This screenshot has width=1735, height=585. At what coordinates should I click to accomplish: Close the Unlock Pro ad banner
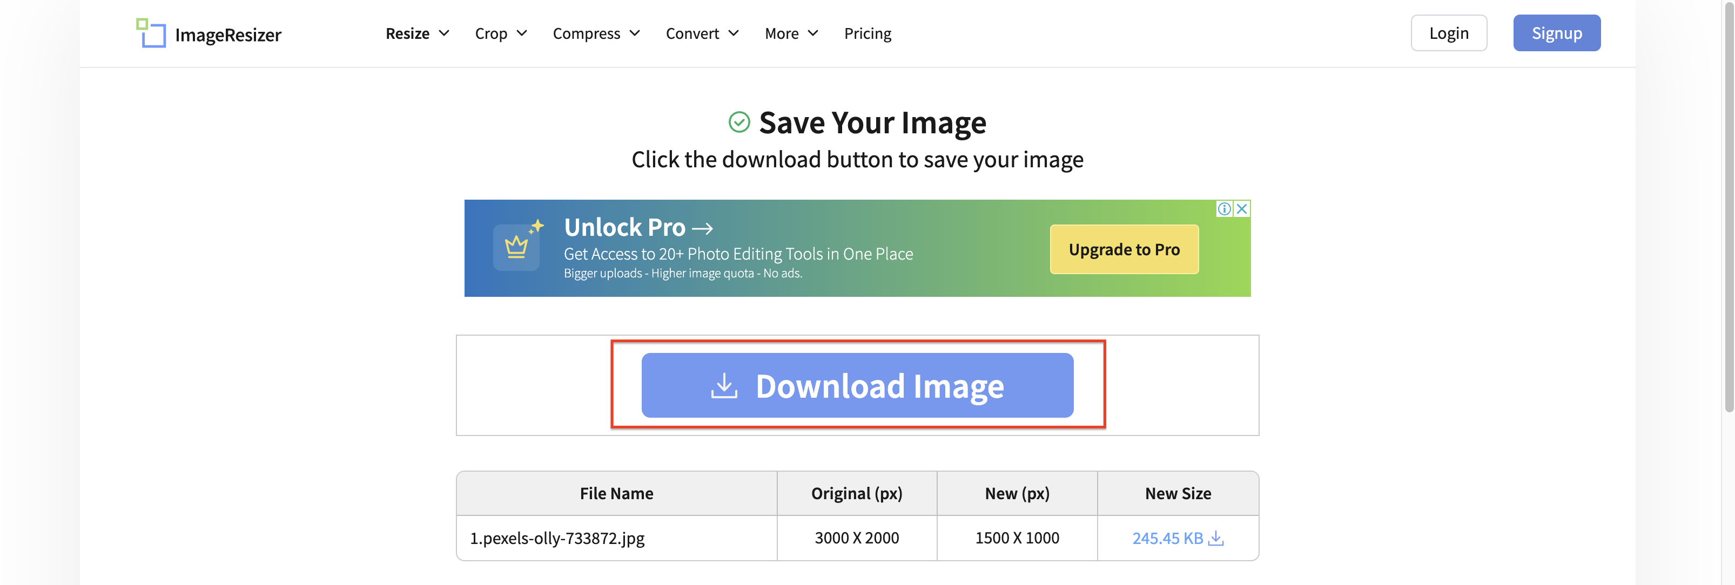point(1242,209)
